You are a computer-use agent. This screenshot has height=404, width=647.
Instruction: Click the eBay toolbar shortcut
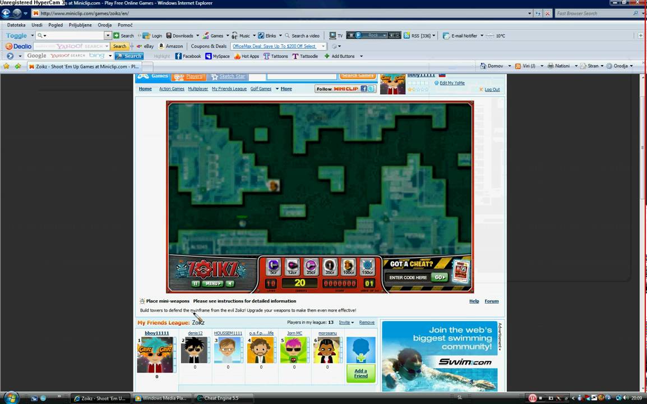click(145, 46)
